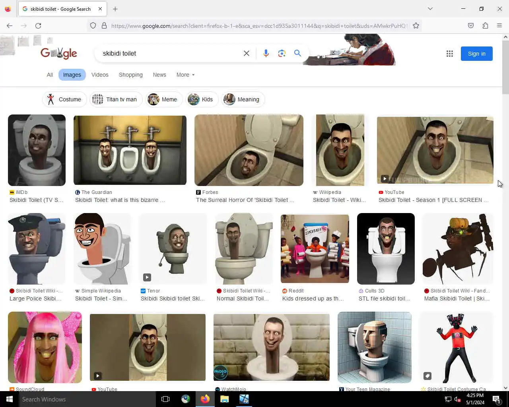Filter images by Costume chip
Screen dimensions: 509x407
click(x=64, y=99)
